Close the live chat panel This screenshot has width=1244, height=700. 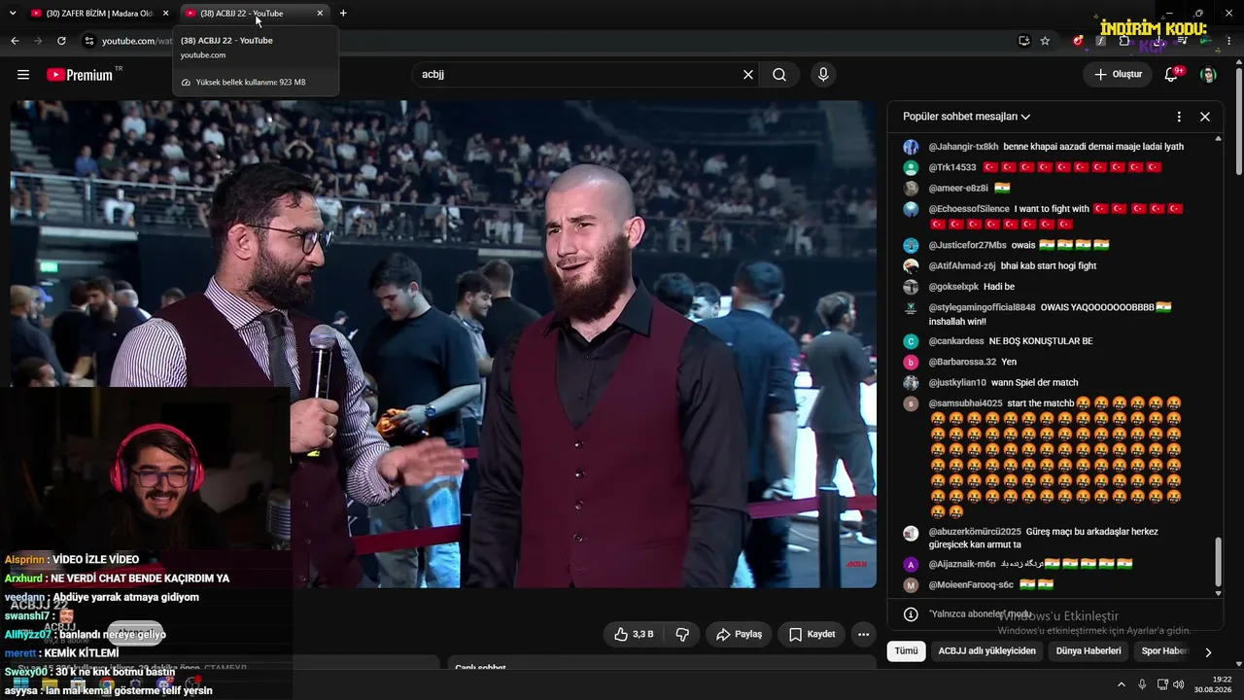click(x=1205, y=117)
